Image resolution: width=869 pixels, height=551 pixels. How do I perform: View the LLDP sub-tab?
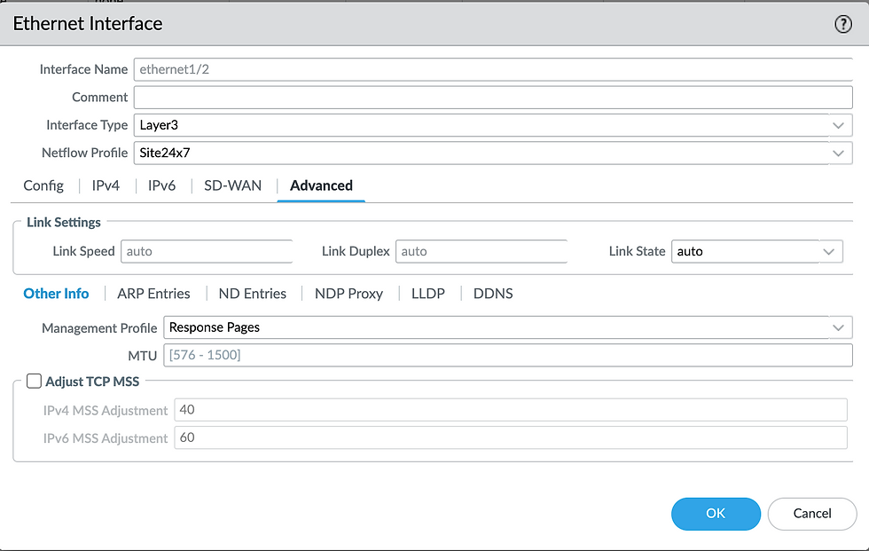point(428,294)
